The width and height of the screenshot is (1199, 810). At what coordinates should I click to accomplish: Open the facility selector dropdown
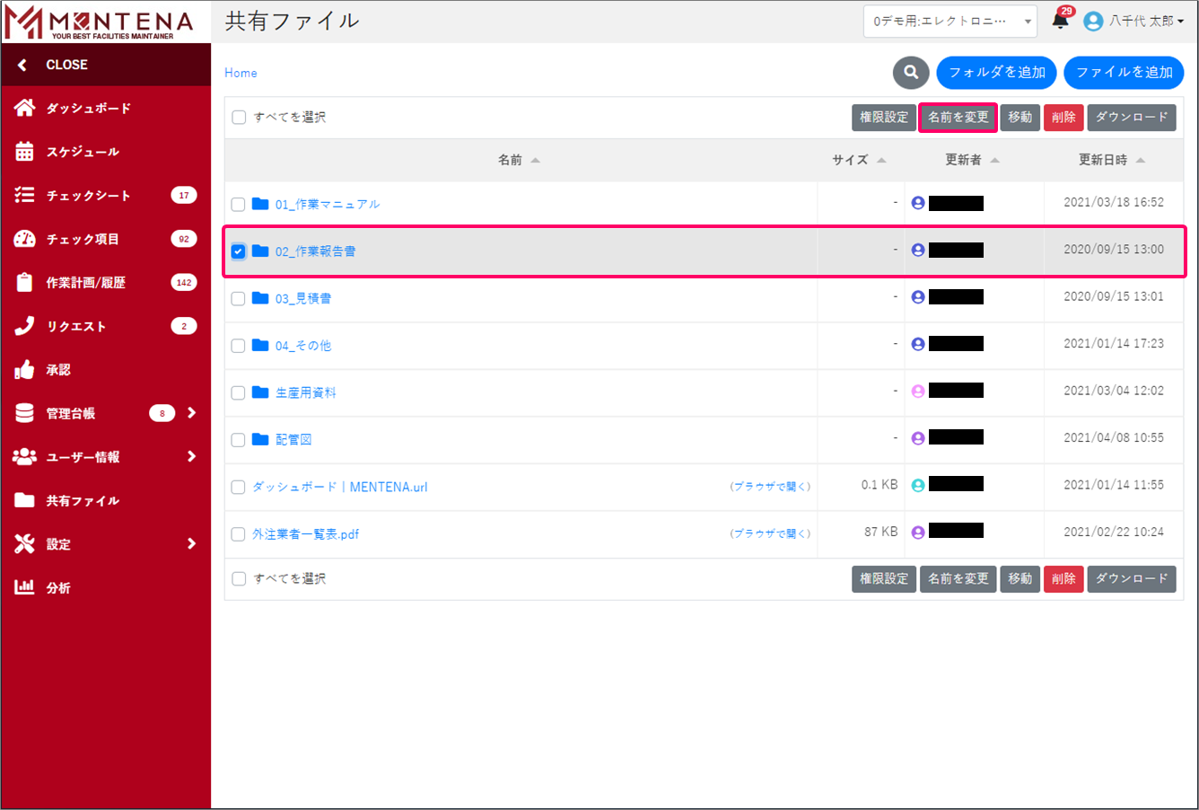point(950,22)
